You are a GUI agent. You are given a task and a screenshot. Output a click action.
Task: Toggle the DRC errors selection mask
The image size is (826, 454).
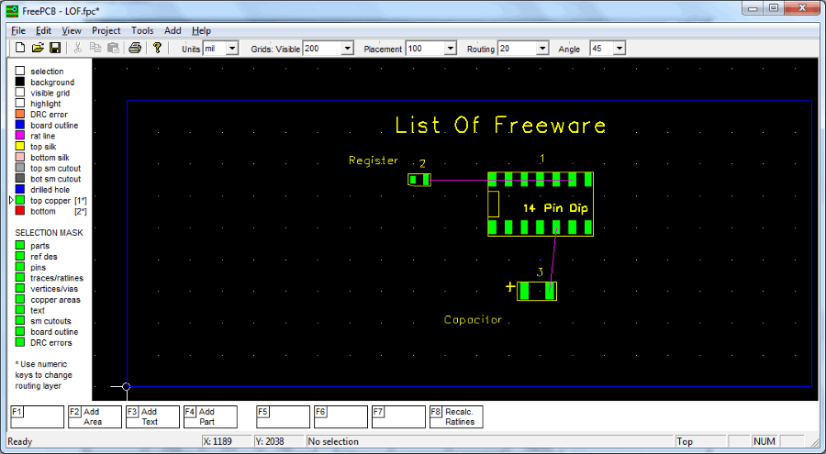pyautogui.click(x=20, y=342)
